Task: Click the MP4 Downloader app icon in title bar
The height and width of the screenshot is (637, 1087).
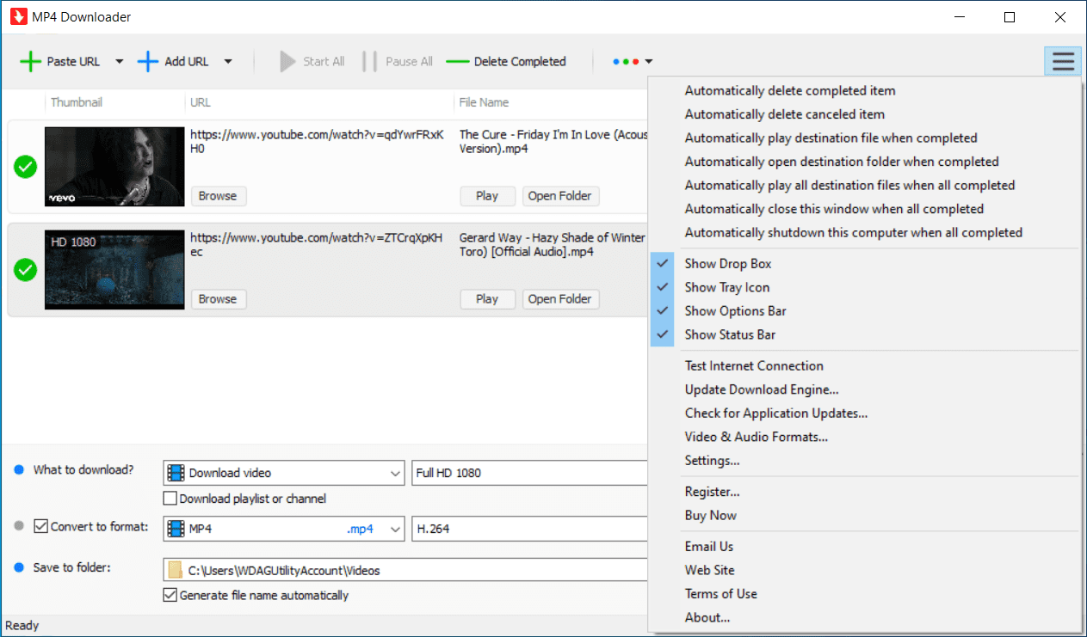Action: pyautogui.click(x=19, y=16)
